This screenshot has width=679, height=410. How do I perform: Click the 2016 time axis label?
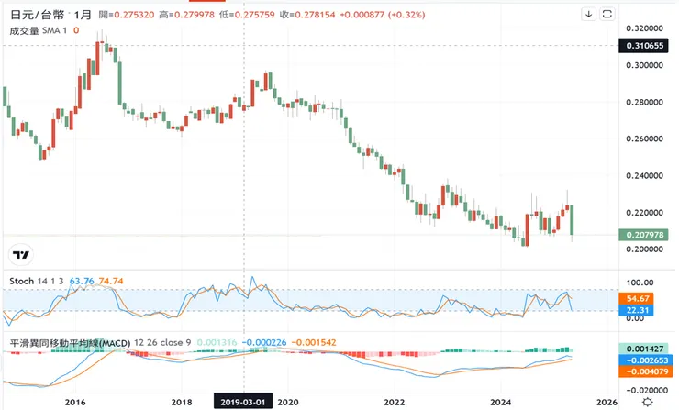(x=75, y=403)
